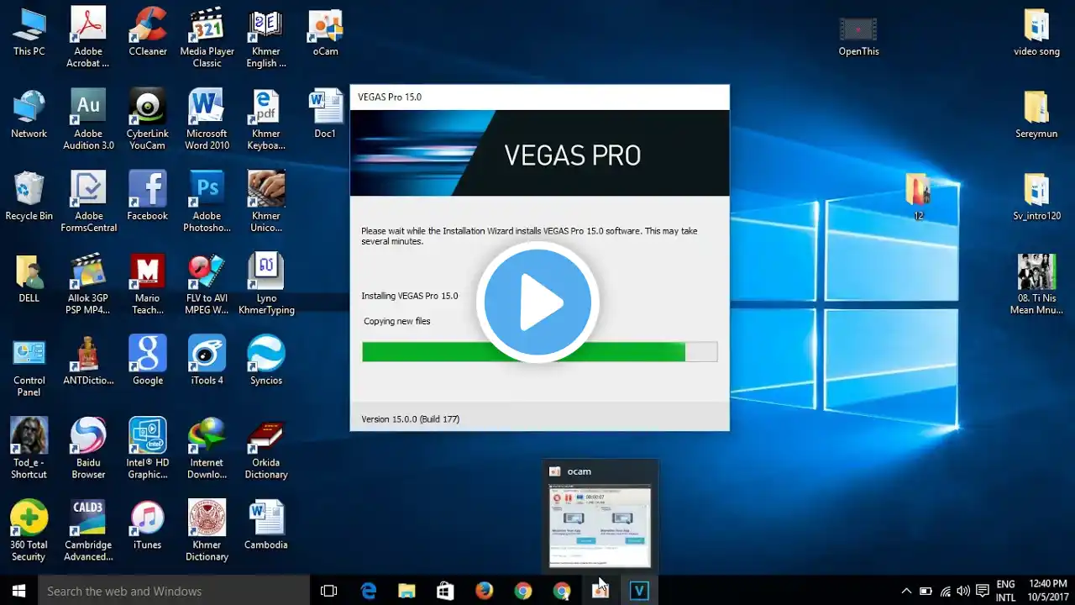Select the Adobe FormsCentral shortcut
1075x605 pixels.
pos(88,203)
